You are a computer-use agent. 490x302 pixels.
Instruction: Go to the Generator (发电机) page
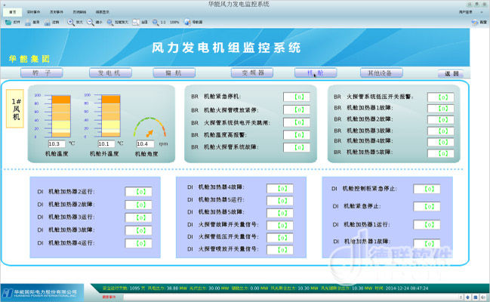coord(110,73)
